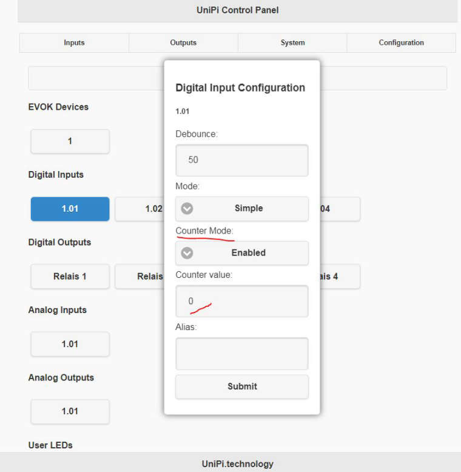Submit the digital input configuration
461x472 pixels.
click(242, 386)
